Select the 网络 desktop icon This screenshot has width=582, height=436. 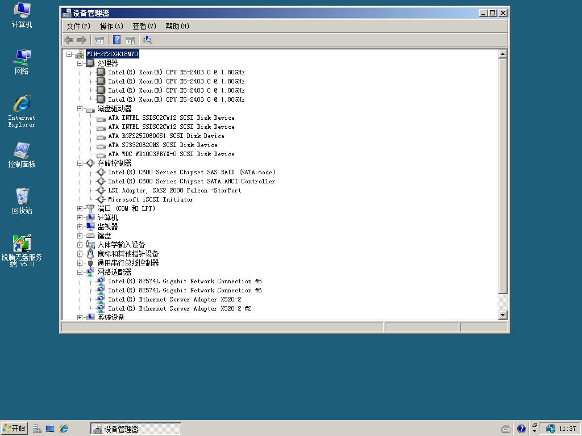[22, 62]
